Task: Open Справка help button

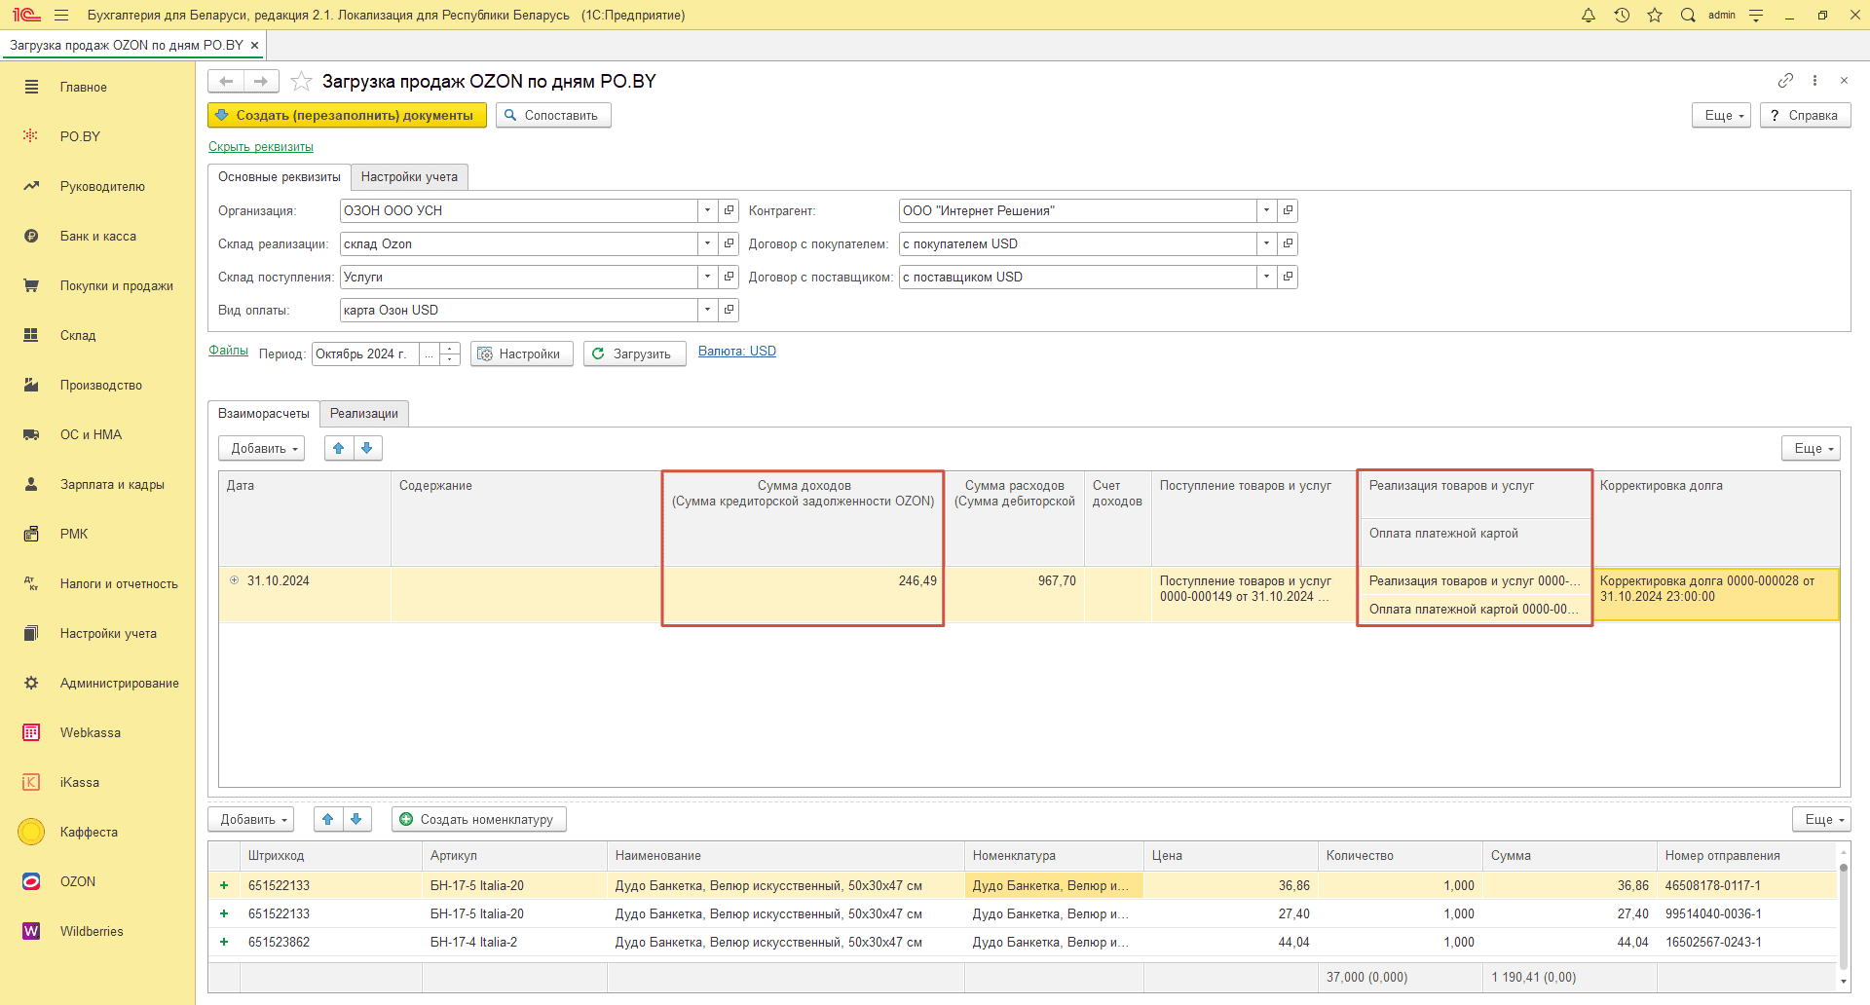Action: [1805, 115]
